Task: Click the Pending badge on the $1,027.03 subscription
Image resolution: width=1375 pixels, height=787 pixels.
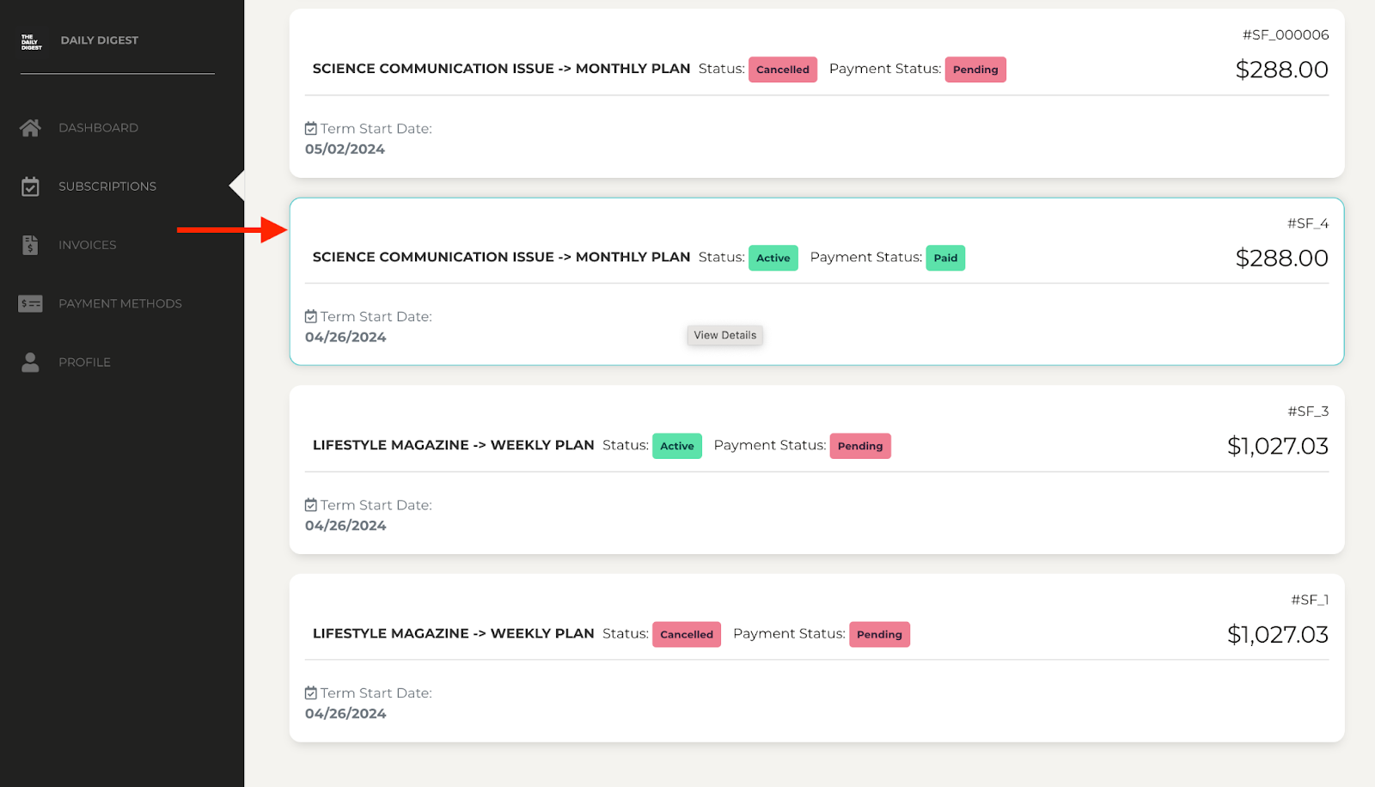Action: point(859,445)
